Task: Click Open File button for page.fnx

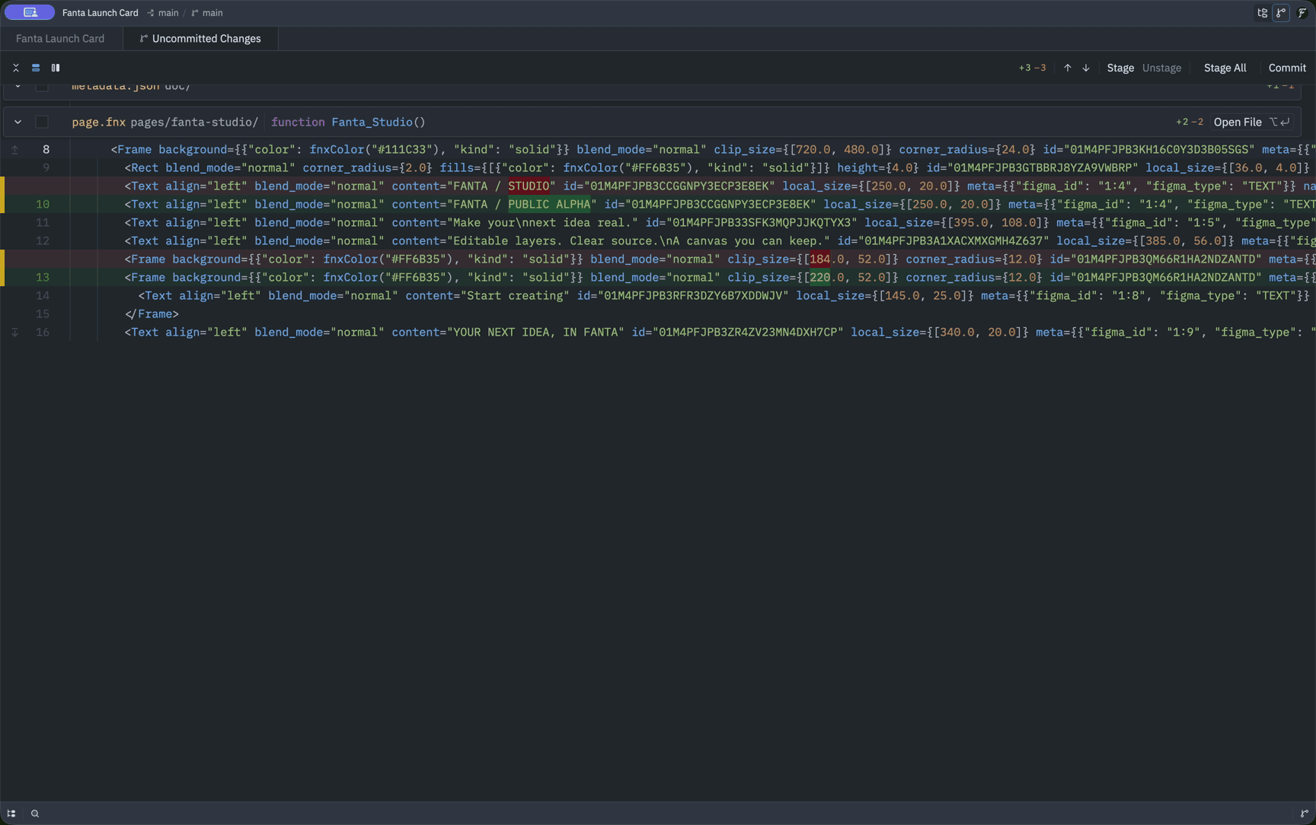Action: [1251, 123]
